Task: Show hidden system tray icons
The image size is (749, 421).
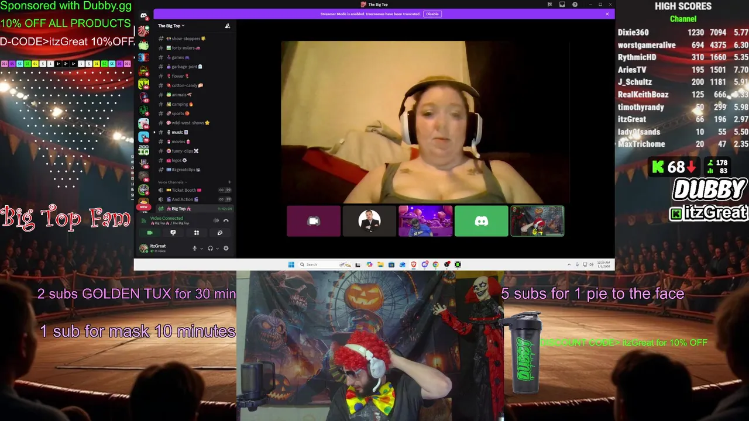Action: 569,264
